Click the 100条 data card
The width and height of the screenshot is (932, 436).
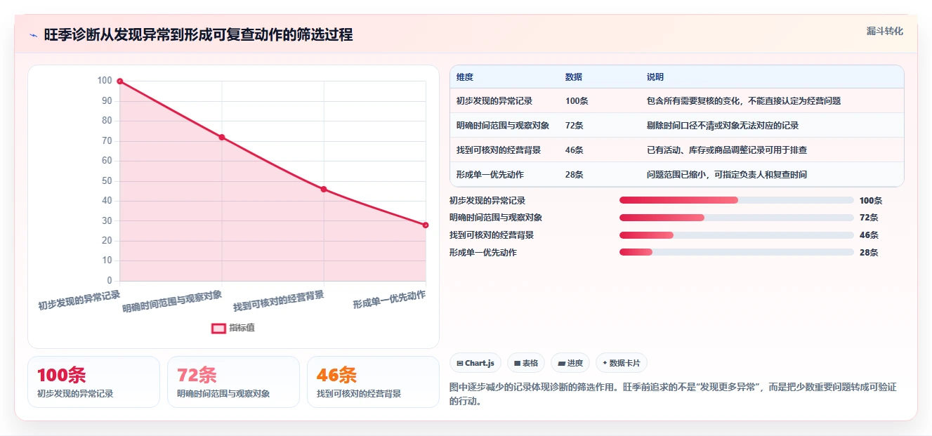point(94,382)
